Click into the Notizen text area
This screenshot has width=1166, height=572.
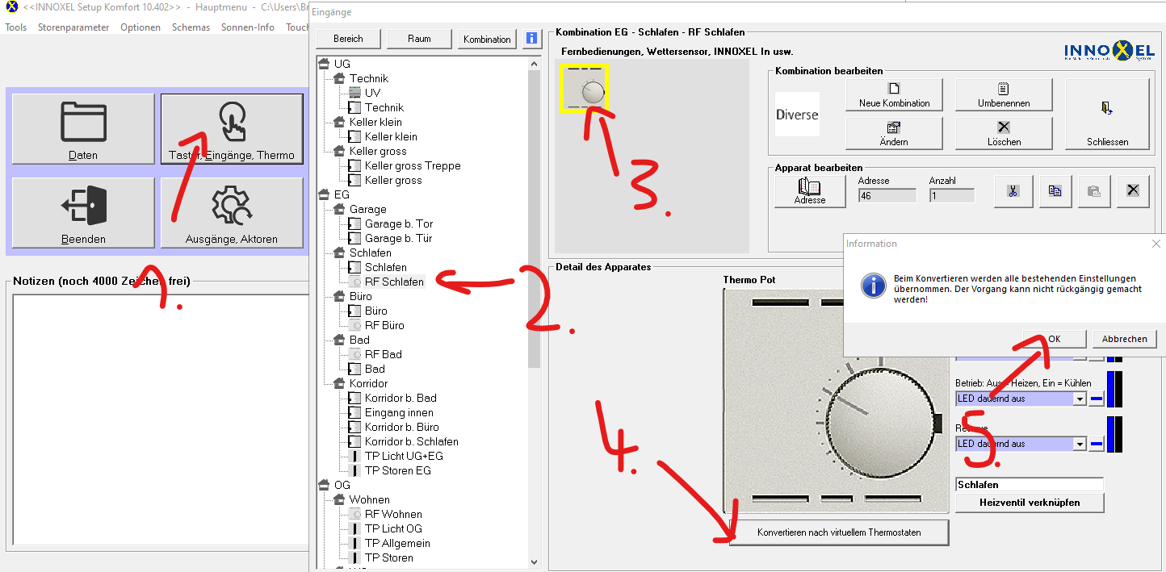(x=160, y=420)
